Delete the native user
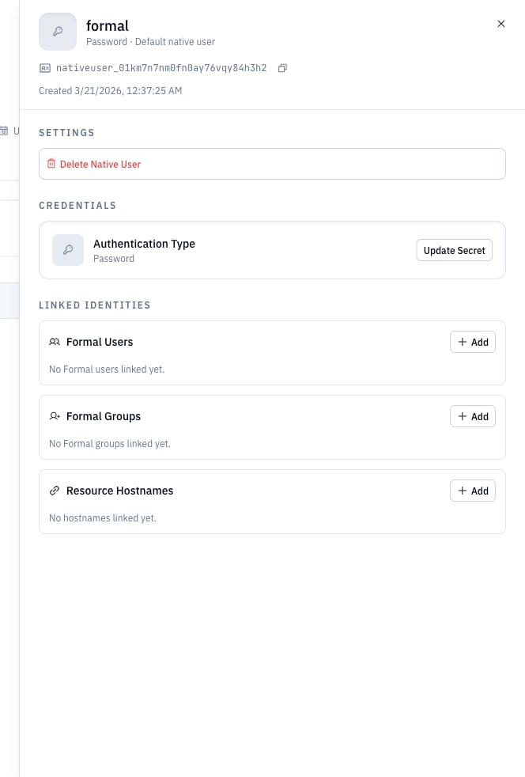 tap(272, 164)
